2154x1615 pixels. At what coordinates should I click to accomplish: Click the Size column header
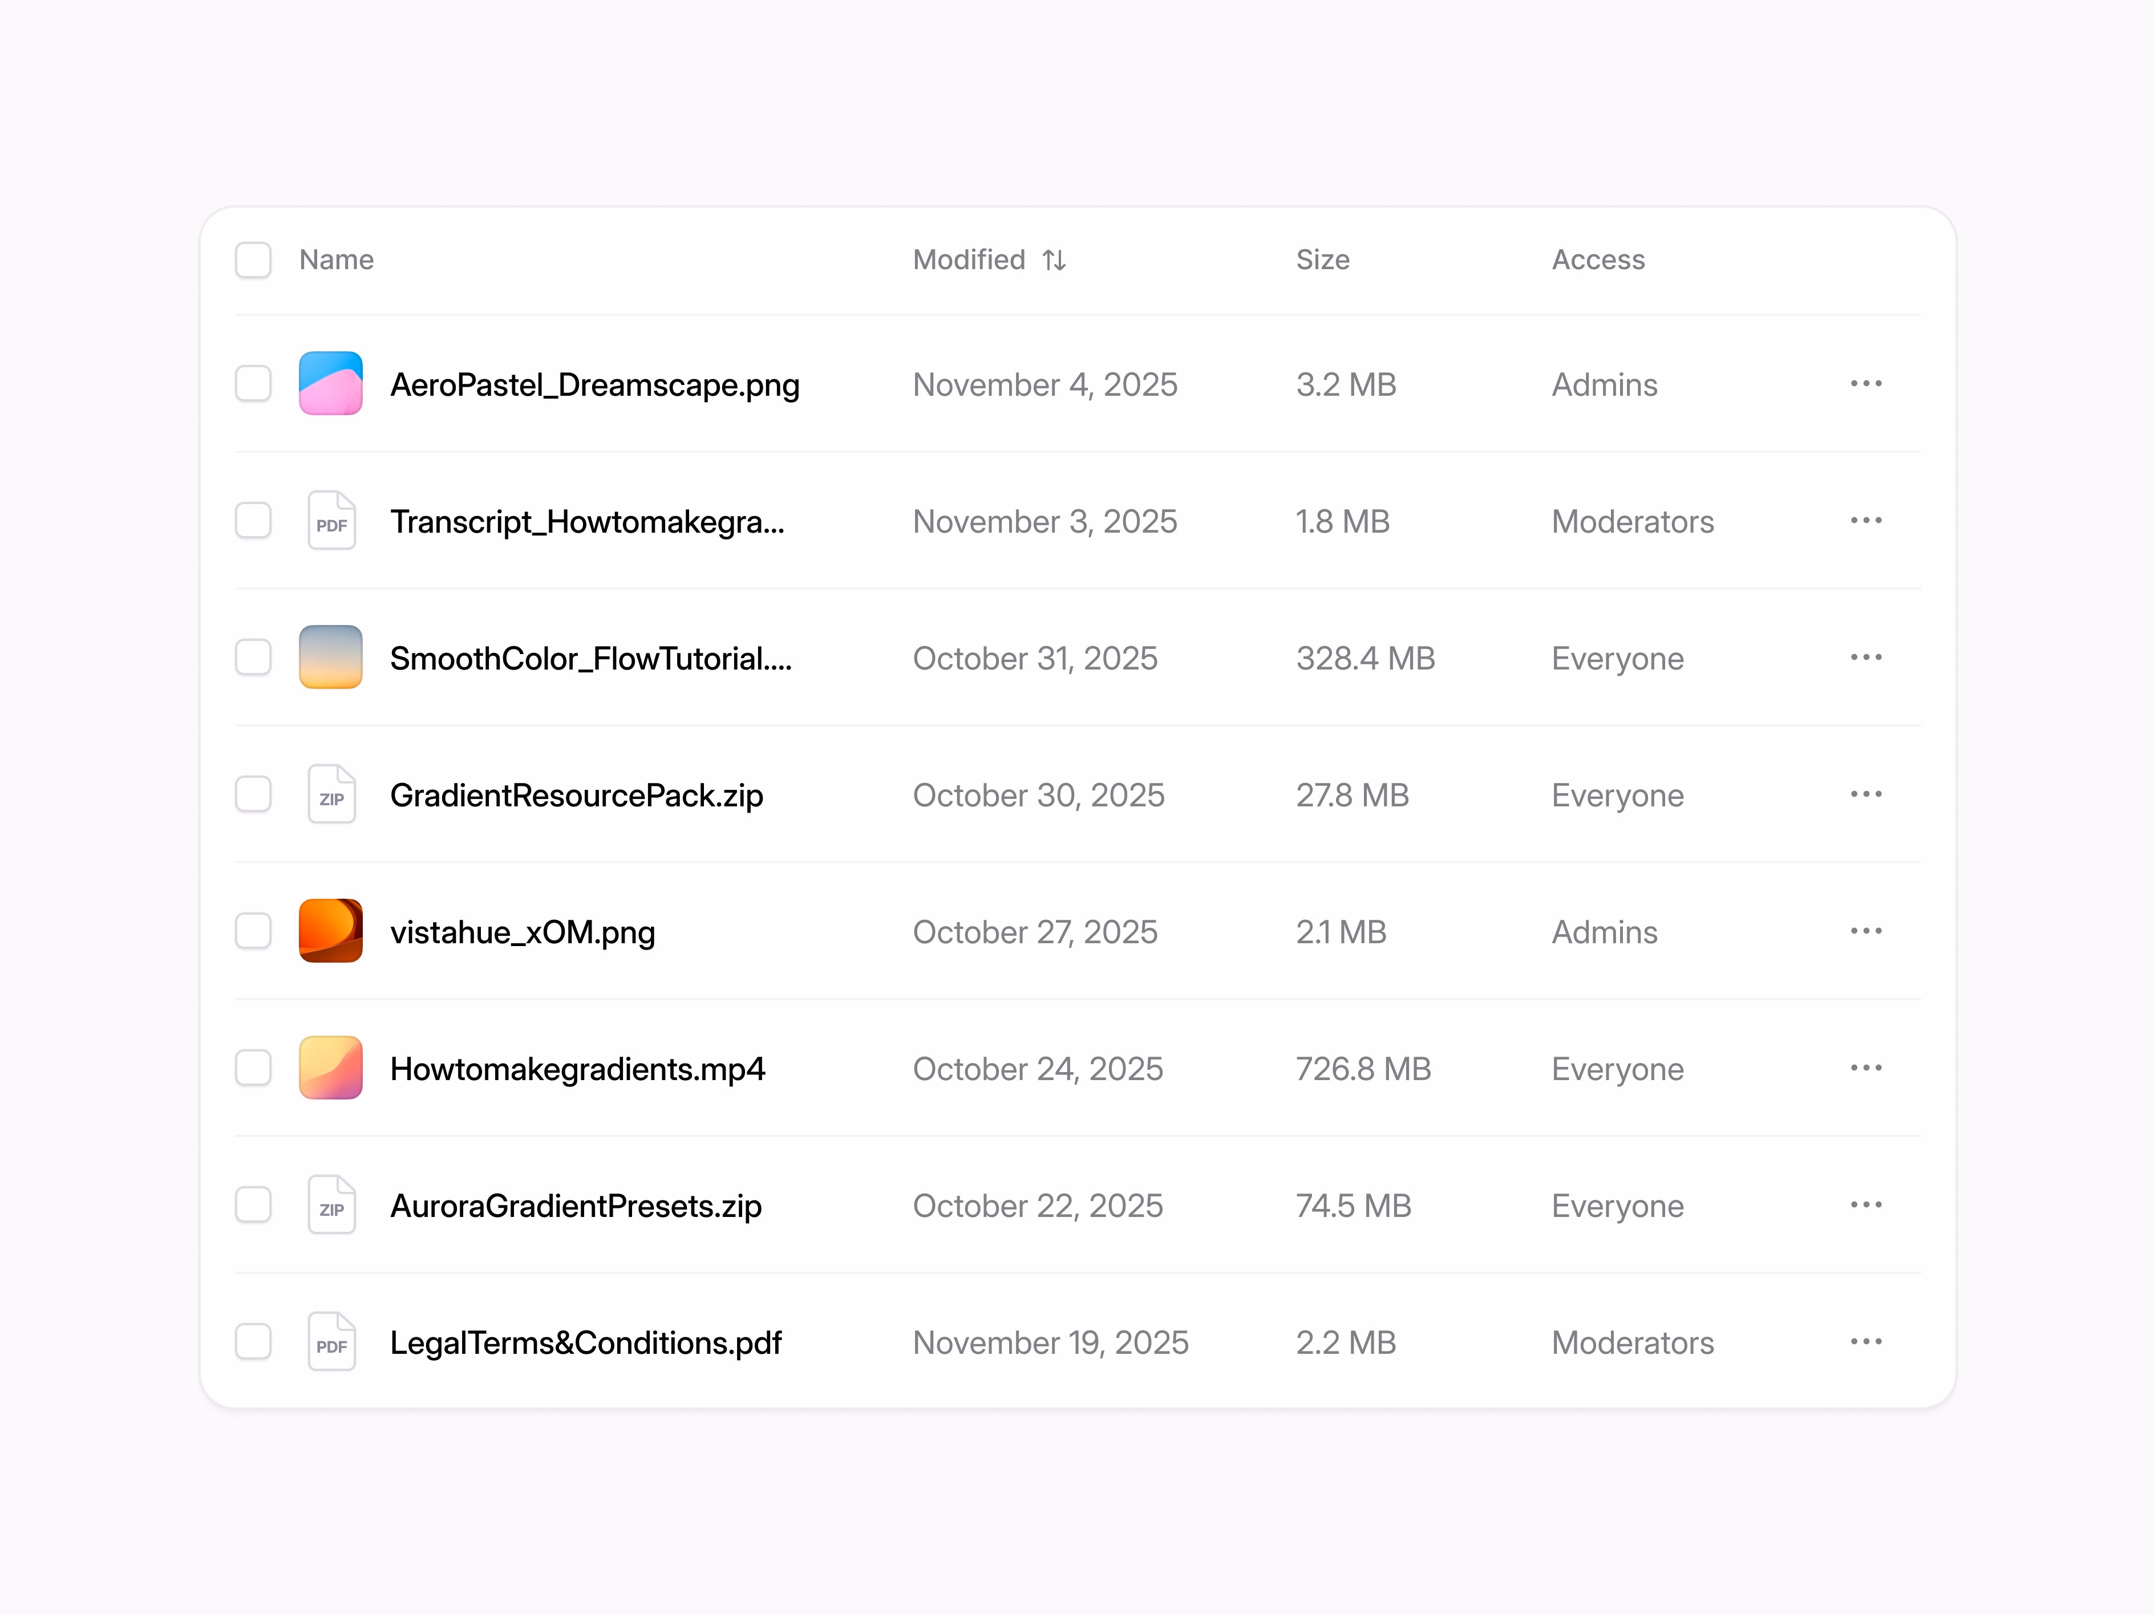click(1322, 260)
